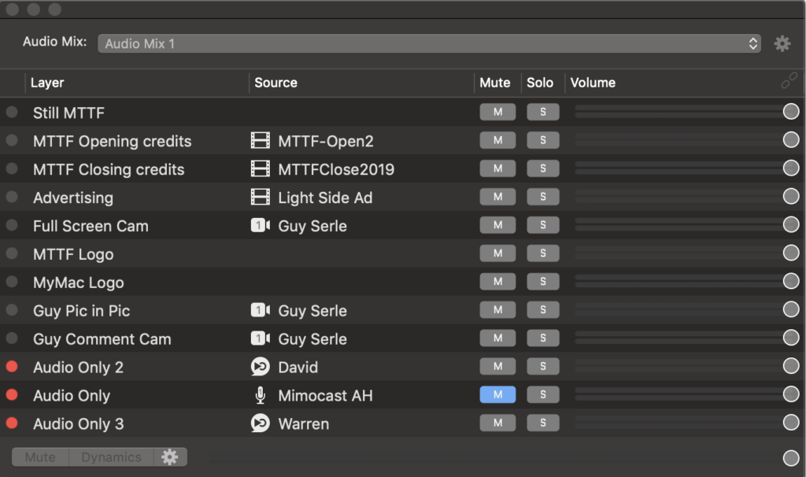Click the status dot for Advertising layer
Image resolution: width=806 pixels, height=477 pixels.
[12, 197]
